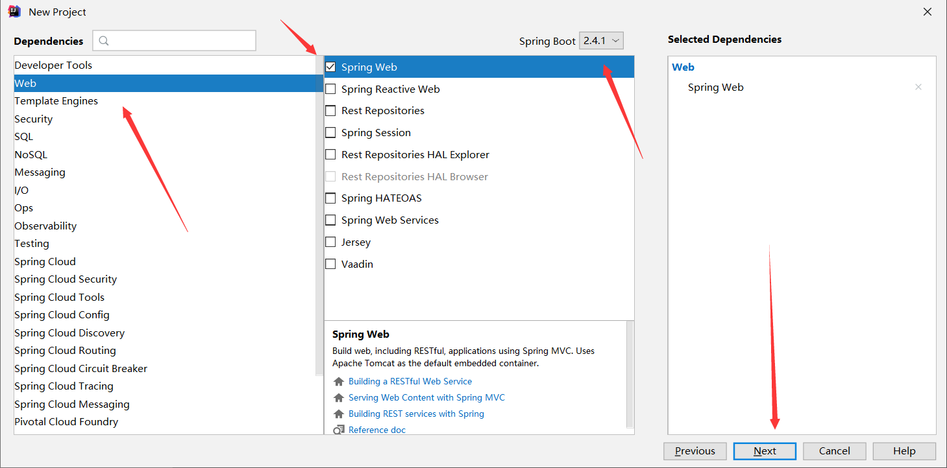The width and height of the screenshot is (947, 468).
Task: Select the Testing category
Action: [x=165, y=244]
